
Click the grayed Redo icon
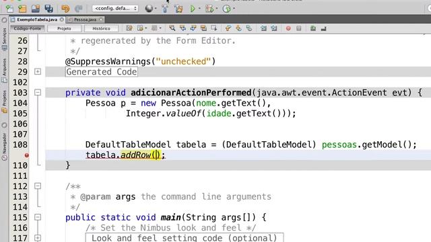pyautogui.click(x=79, y=9)
